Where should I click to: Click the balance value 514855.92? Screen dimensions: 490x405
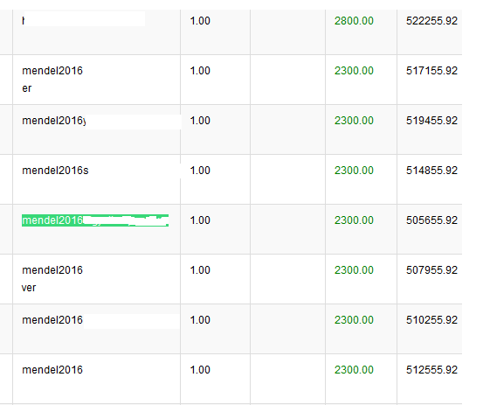coord(431,171)
